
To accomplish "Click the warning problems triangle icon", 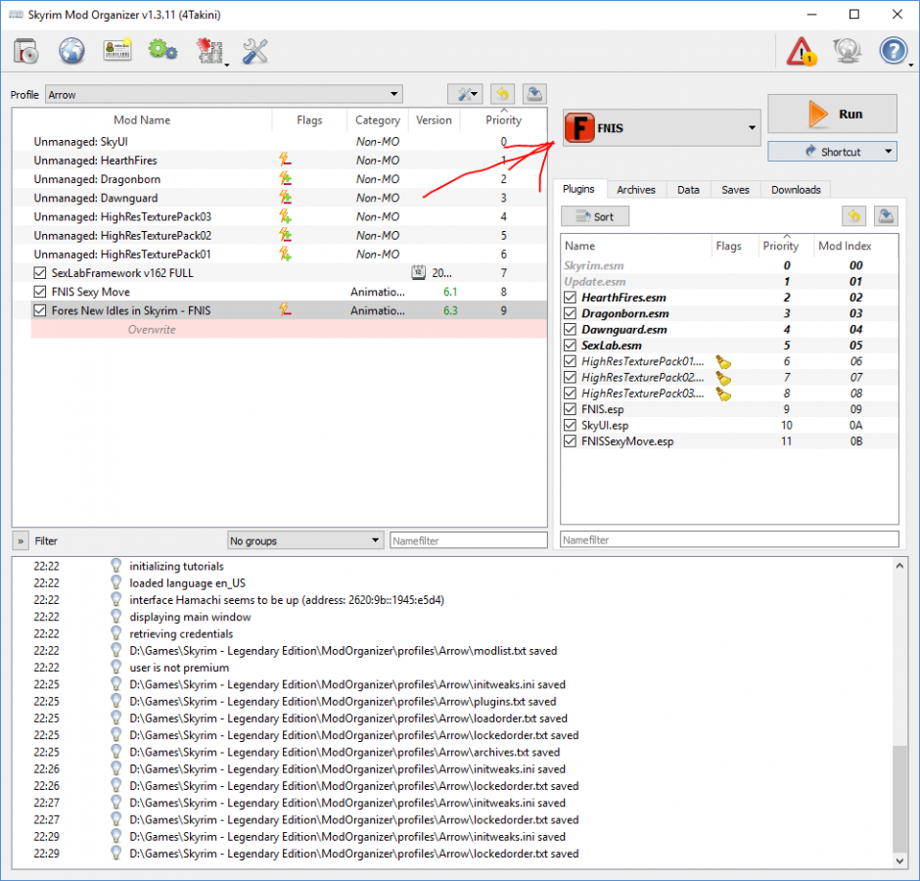I will [802, 51].
